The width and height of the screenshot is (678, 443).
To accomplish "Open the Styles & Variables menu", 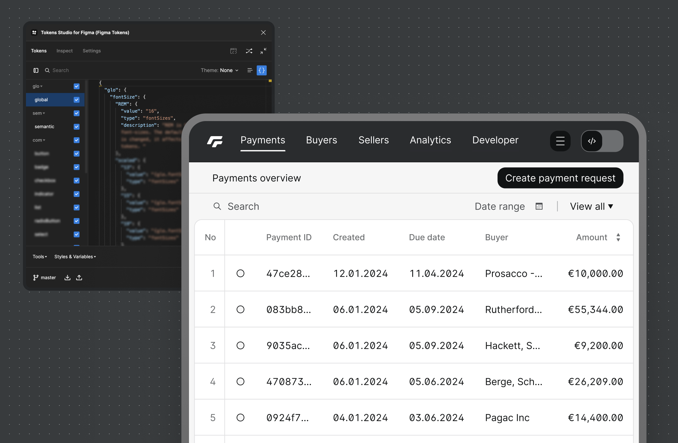I will tap(75, 257).
